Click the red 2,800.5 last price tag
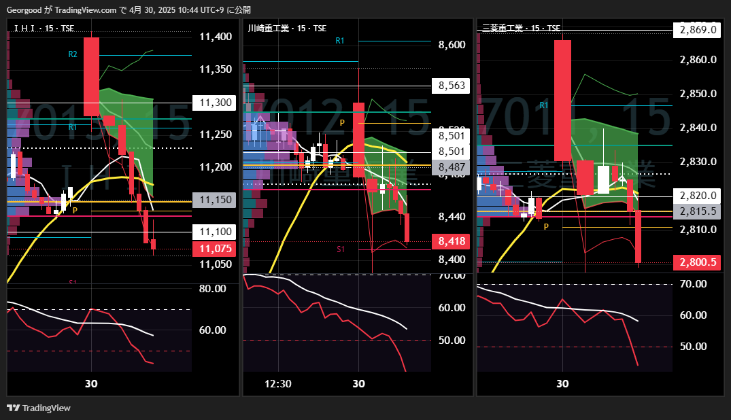Image resolution: width=731 pixels, height=420 pixels. (697, 262)
